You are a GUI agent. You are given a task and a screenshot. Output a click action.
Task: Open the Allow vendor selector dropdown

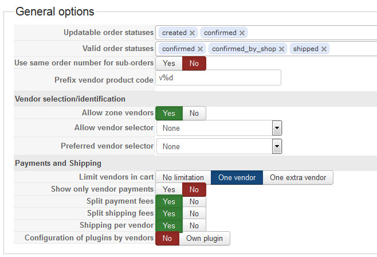[x=277, y=128]
